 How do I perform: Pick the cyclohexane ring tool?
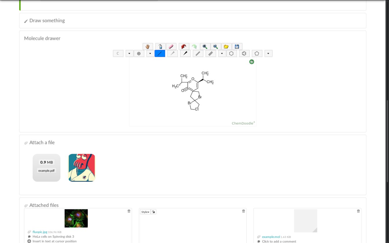(232, 54)
